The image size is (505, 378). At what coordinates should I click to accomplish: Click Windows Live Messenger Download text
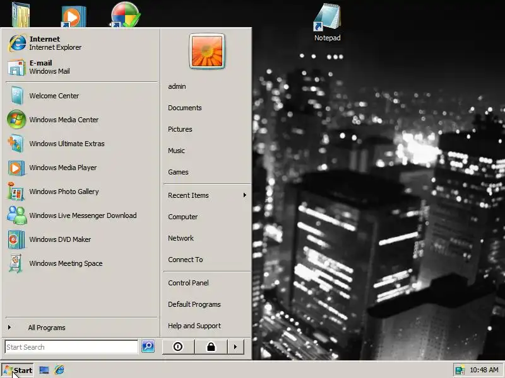click(83, 215)
